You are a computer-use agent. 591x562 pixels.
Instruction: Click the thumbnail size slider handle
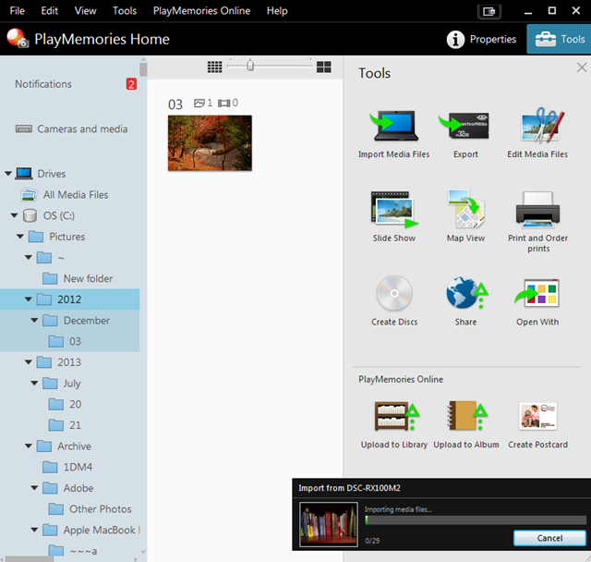(250, 66)
